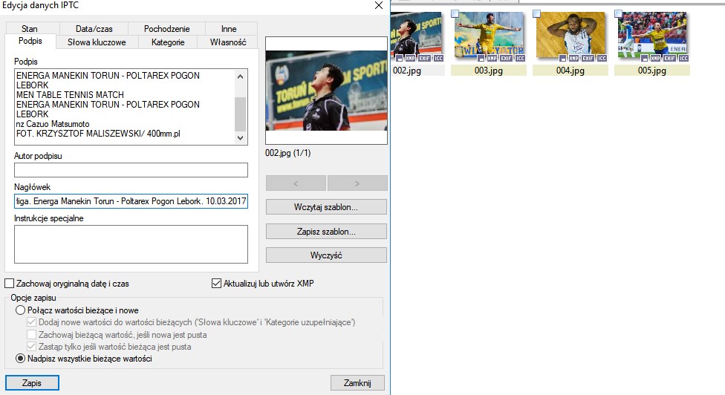This screenshot has height=395, width=725.
Task: Click the 'Zapisz szablon...' button
Action: 326,232
